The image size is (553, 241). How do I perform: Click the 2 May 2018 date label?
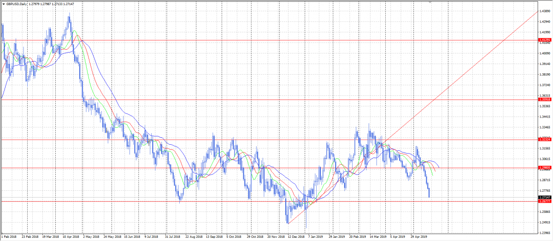click(91, 237)
